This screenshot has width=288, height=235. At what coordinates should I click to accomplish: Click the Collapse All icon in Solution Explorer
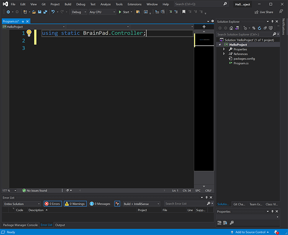(x=265, y=28)
